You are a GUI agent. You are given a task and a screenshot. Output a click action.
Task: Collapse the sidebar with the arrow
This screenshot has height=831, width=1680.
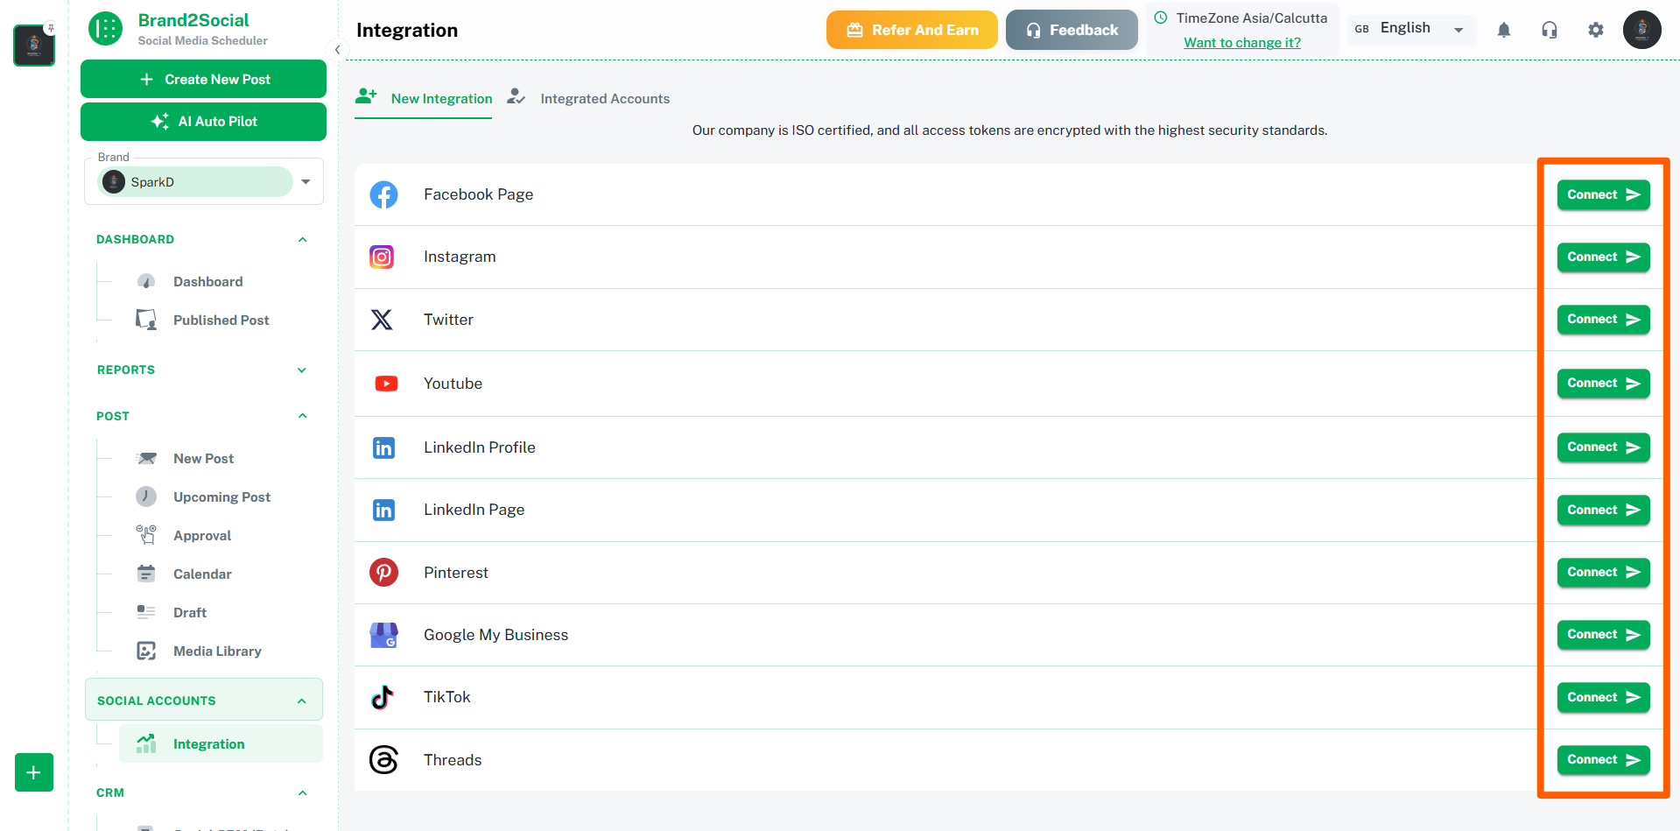[337, 50]
